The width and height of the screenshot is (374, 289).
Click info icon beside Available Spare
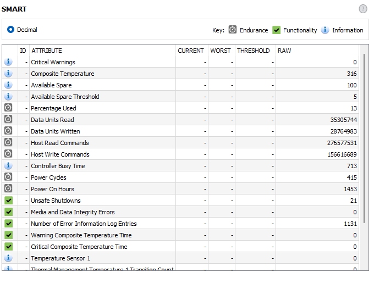point(8,85)
